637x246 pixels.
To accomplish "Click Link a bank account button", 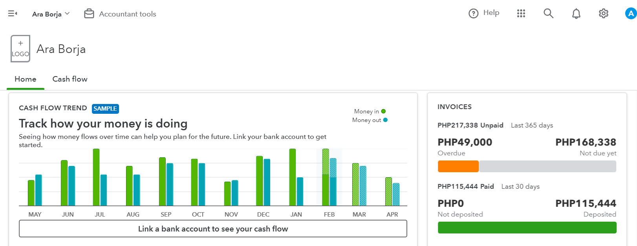I will click(x=213, y=229).
